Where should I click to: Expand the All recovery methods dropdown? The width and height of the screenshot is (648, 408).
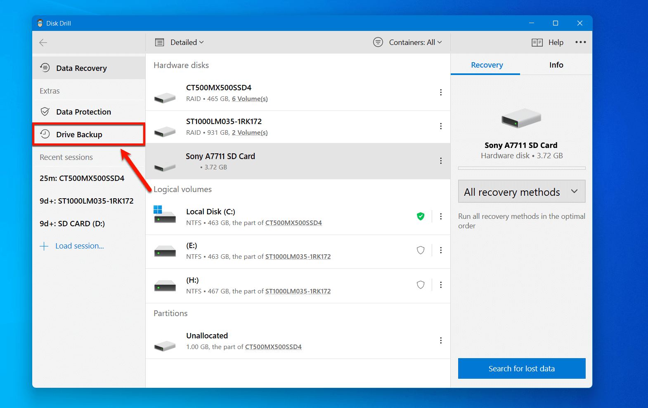click(522, 192)
